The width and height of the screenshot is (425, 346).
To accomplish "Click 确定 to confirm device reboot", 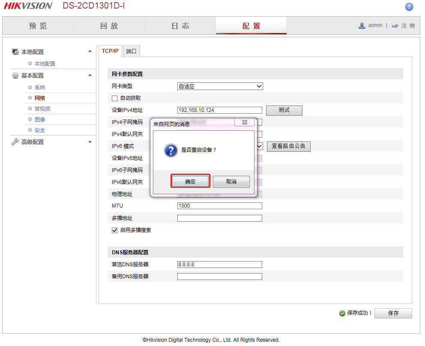I will 190,181.
